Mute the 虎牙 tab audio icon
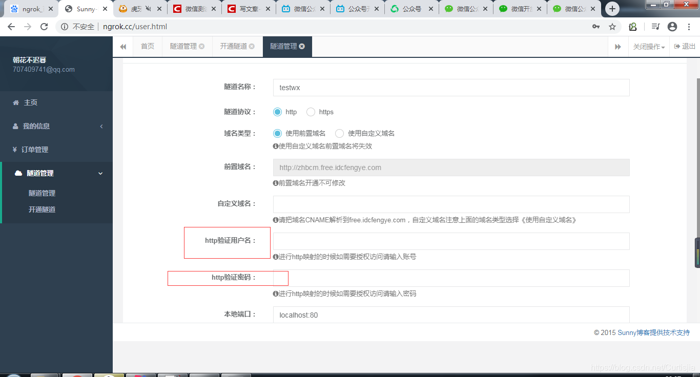 coord(148,9)
